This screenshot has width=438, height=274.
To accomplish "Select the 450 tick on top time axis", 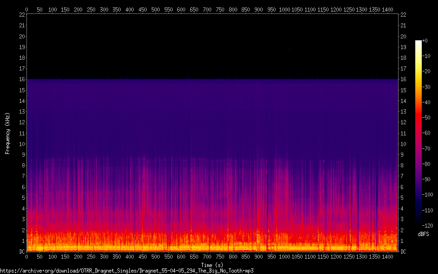I will click(143, 9).
